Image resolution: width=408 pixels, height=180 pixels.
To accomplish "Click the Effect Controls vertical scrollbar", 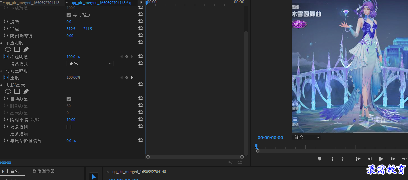I will click(x=246, y=93).
